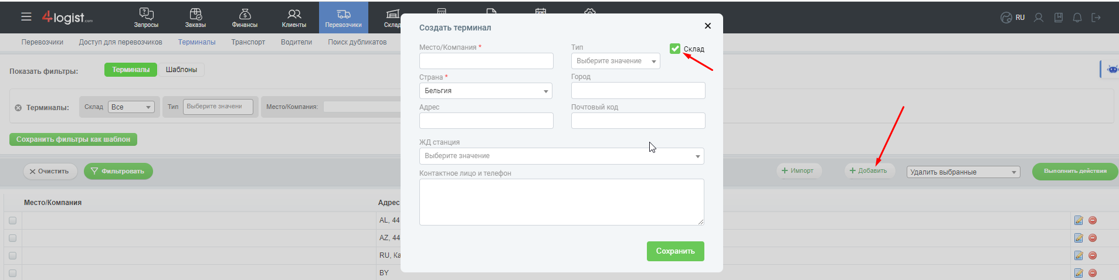Edit the BY terminal row
Image resolution: width=1119 pixels, height=280 pixels.
tap(1079, 273)
